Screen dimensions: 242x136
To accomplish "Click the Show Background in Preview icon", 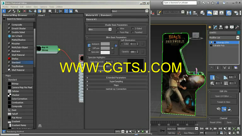I will click(x=44, y=11).
